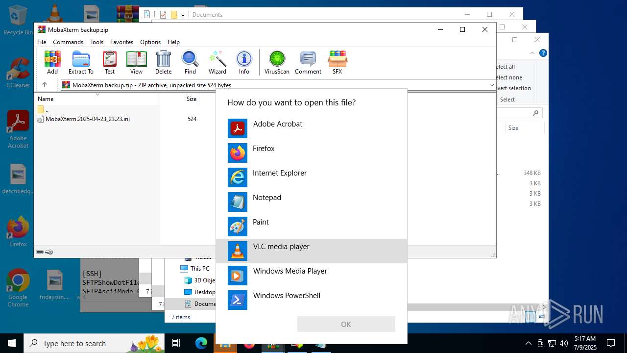Click 'Invert selection' in Explorer ribbon
The width and height of the screenshot is (627, 353).
513,88
